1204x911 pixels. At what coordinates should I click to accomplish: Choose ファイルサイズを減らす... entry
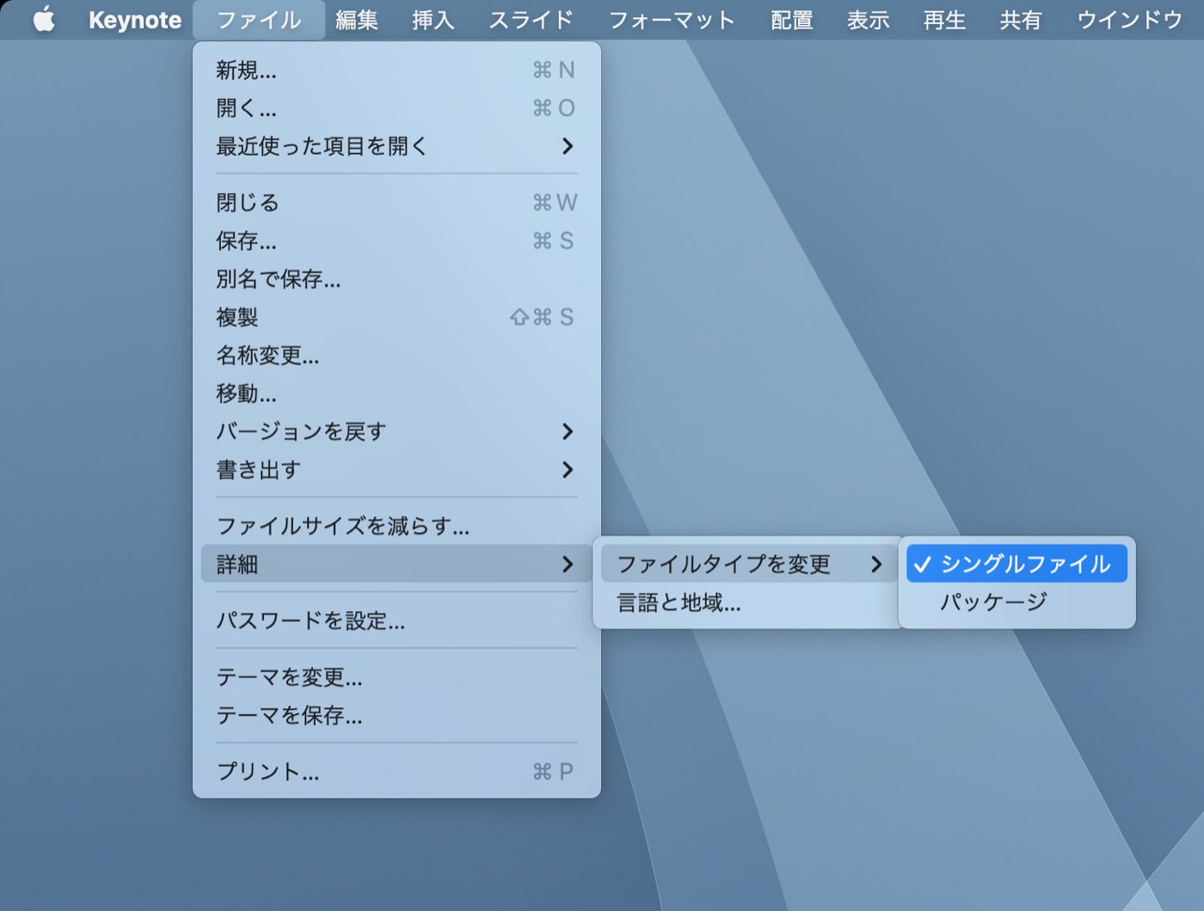pyautogui.click(x=396, y=526)
